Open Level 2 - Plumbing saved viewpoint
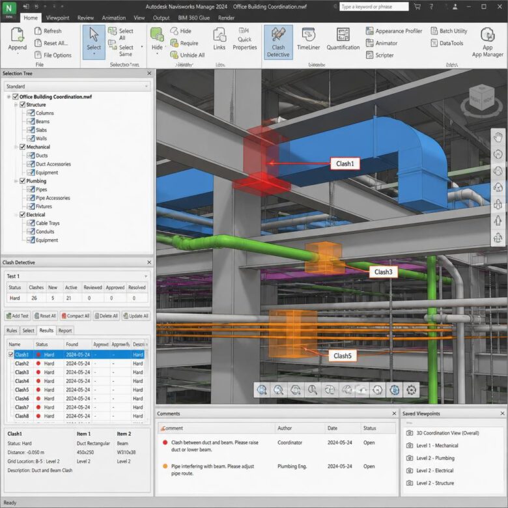 (435, 458)
